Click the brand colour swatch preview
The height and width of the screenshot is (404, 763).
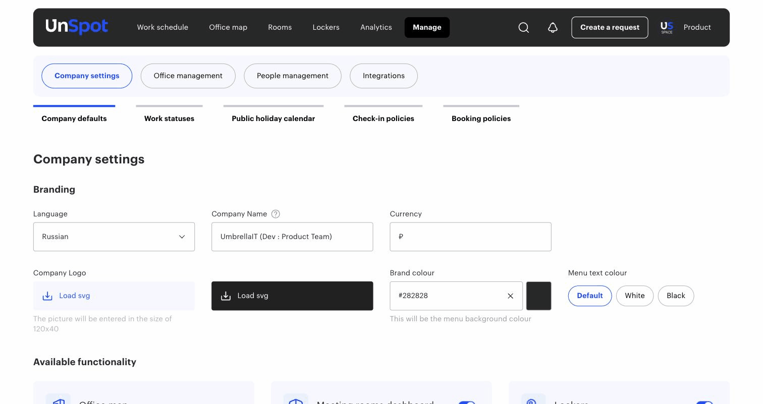539,296
